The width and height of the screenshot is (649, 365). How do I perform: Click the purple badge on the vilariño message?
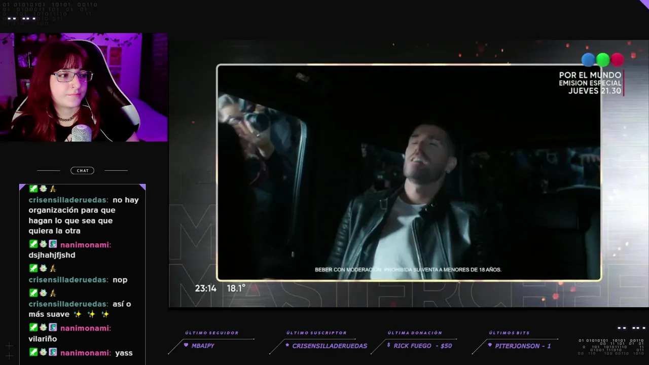coord(53,327)
